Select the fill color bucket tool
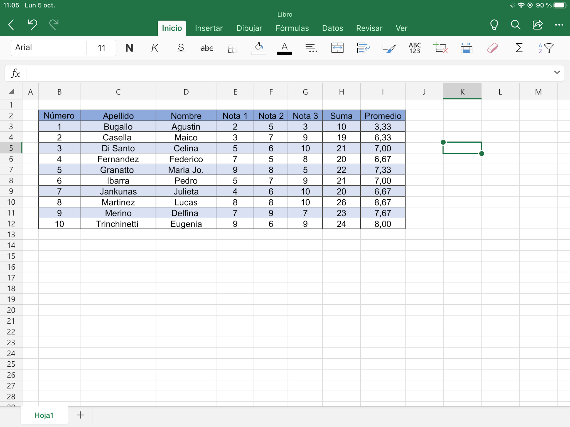The image size is (570, 427). coord(258,48)
